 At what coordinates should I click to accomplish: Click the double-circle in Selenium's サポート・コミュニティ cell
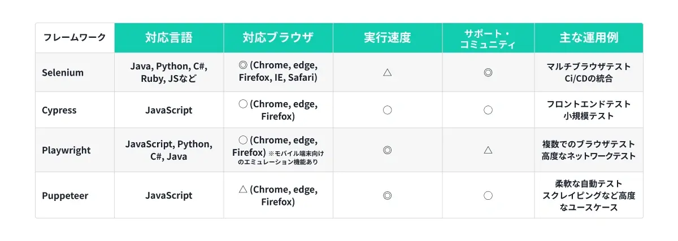pos(488,72)
